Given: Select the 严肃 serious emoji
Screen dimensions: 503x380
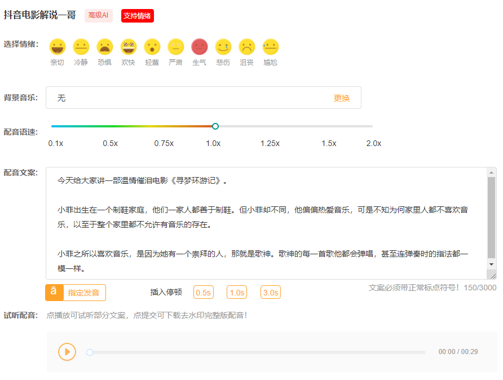Looking at the screenshot, I should point(176,47).
